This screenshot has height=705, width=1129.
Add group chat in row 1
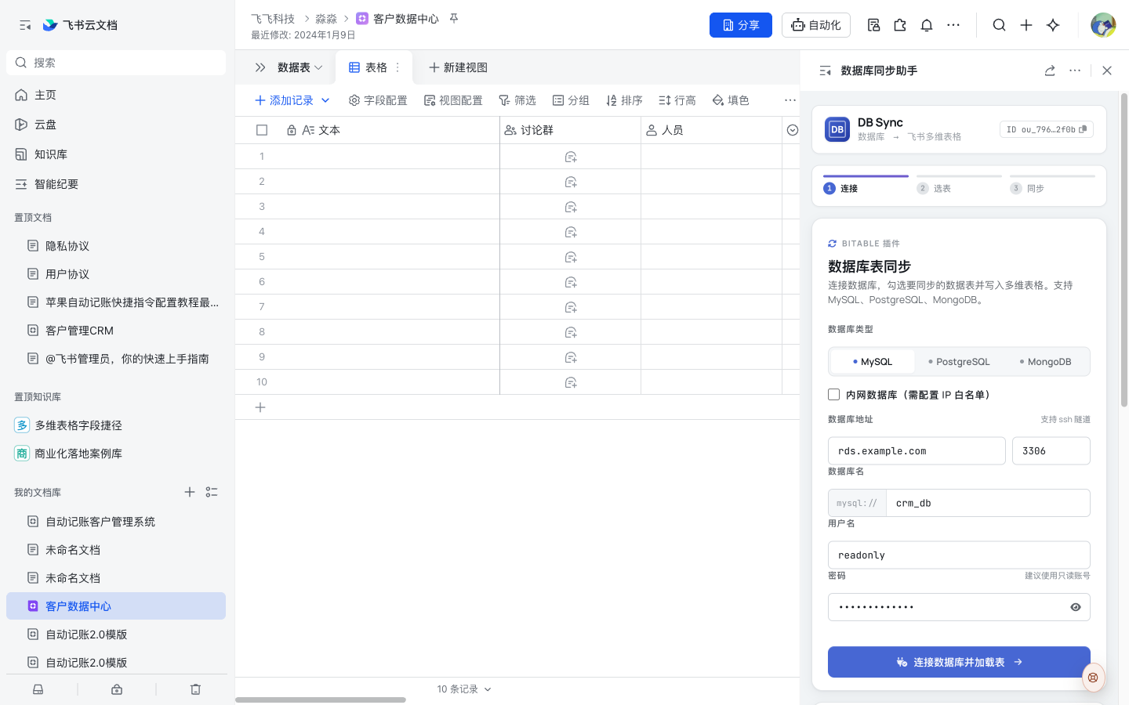tap(571, 157)
